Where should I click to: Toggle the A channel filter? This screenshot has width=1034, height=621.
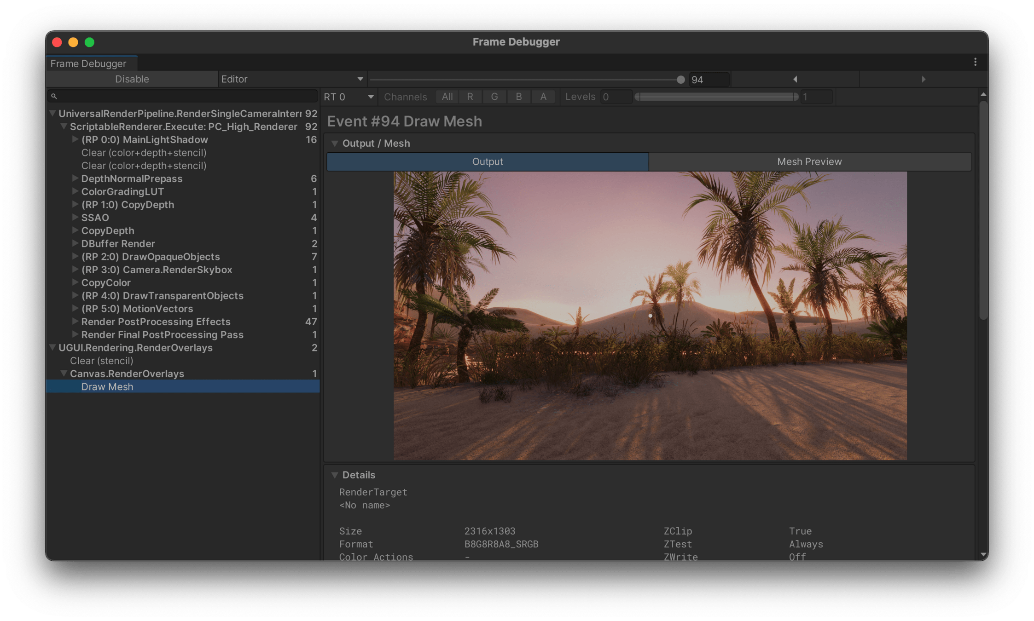(543, 97)
